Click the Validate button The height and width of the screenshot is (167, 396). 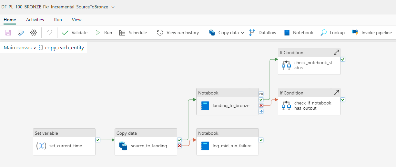[75, 33]
